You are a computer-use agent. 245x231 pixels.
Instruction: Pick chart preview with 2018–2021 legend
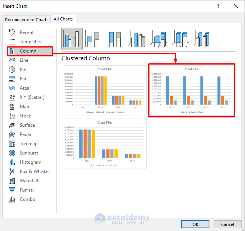point(105,144)
